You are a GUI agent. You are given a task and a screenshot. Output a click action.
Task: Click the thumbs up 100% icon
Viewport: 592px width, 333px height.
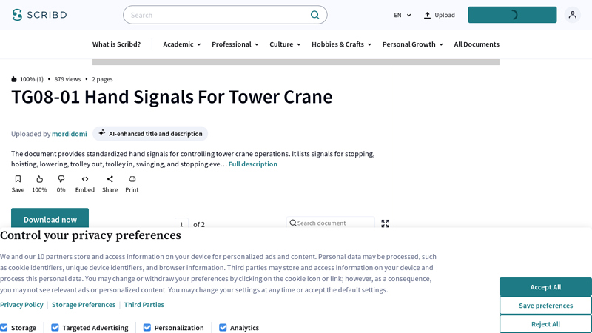[40, 179]
